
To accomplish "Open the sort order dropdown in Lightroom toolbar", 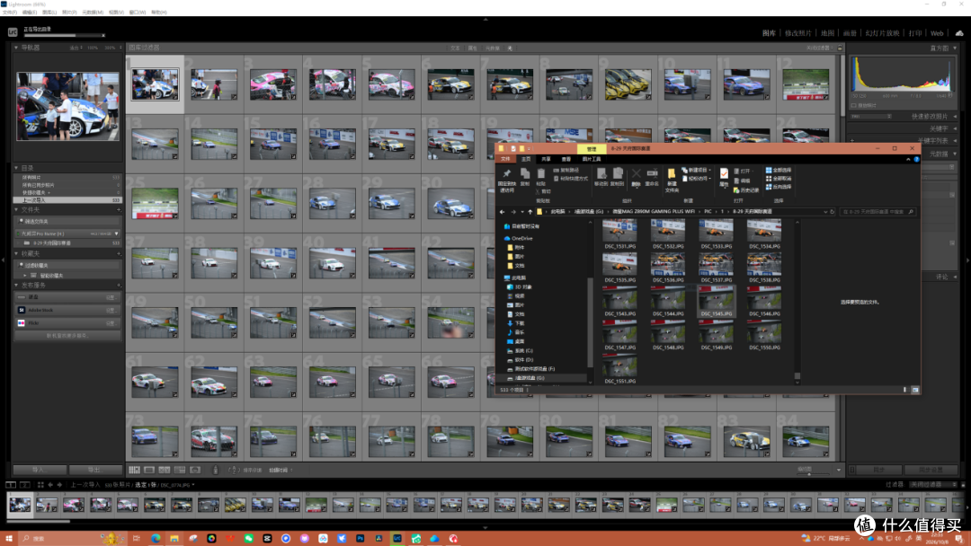I will (x=281, y=470).
